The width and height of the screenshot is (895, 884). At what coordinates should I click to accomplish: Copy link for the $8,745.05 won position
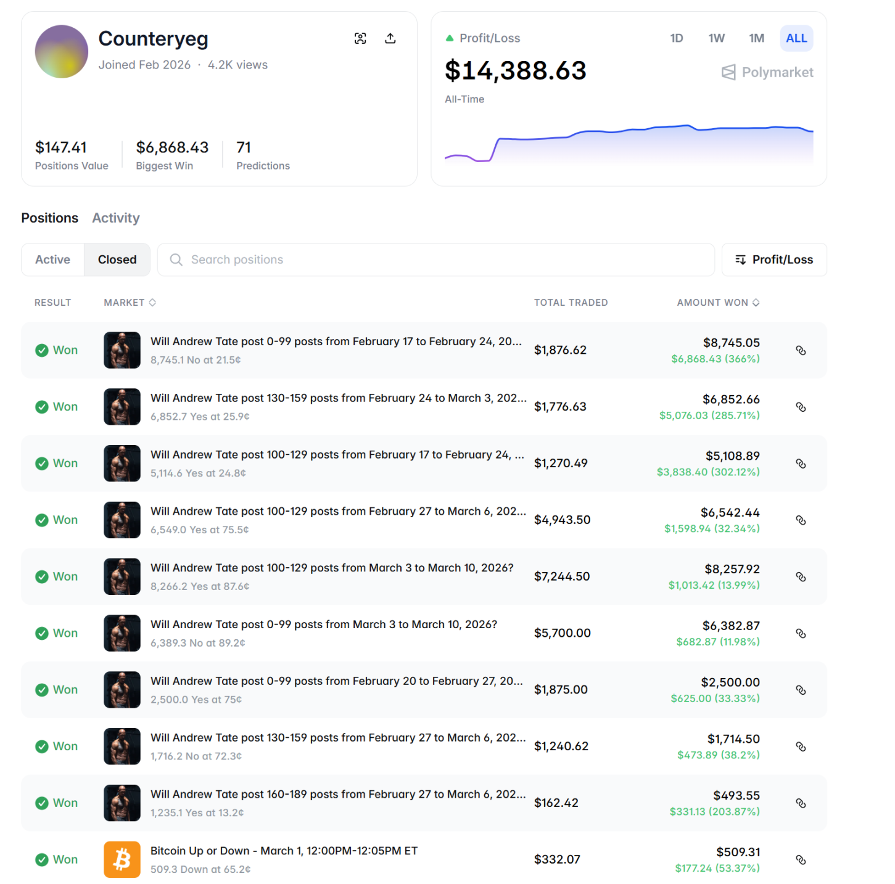(801, 350)
